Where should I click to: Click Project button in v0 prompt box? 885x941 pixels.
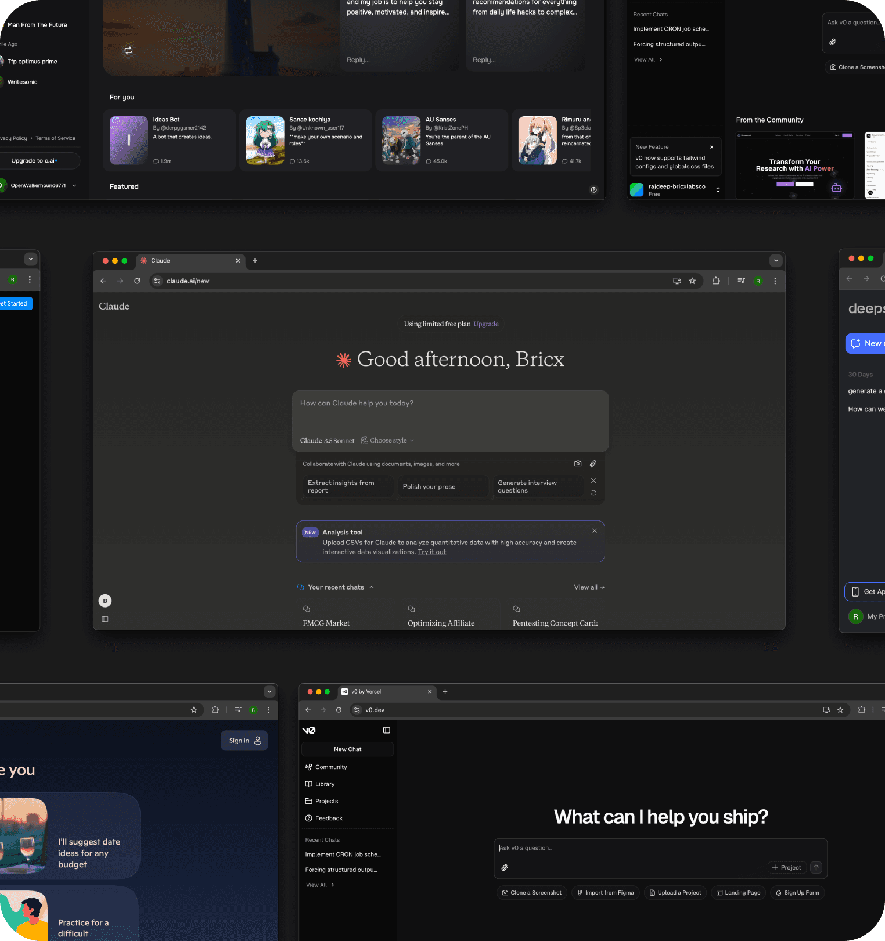787,868
